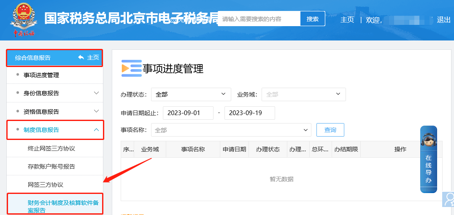
Task: Click the start date field 2023-09-01
Action: (188, 113)
